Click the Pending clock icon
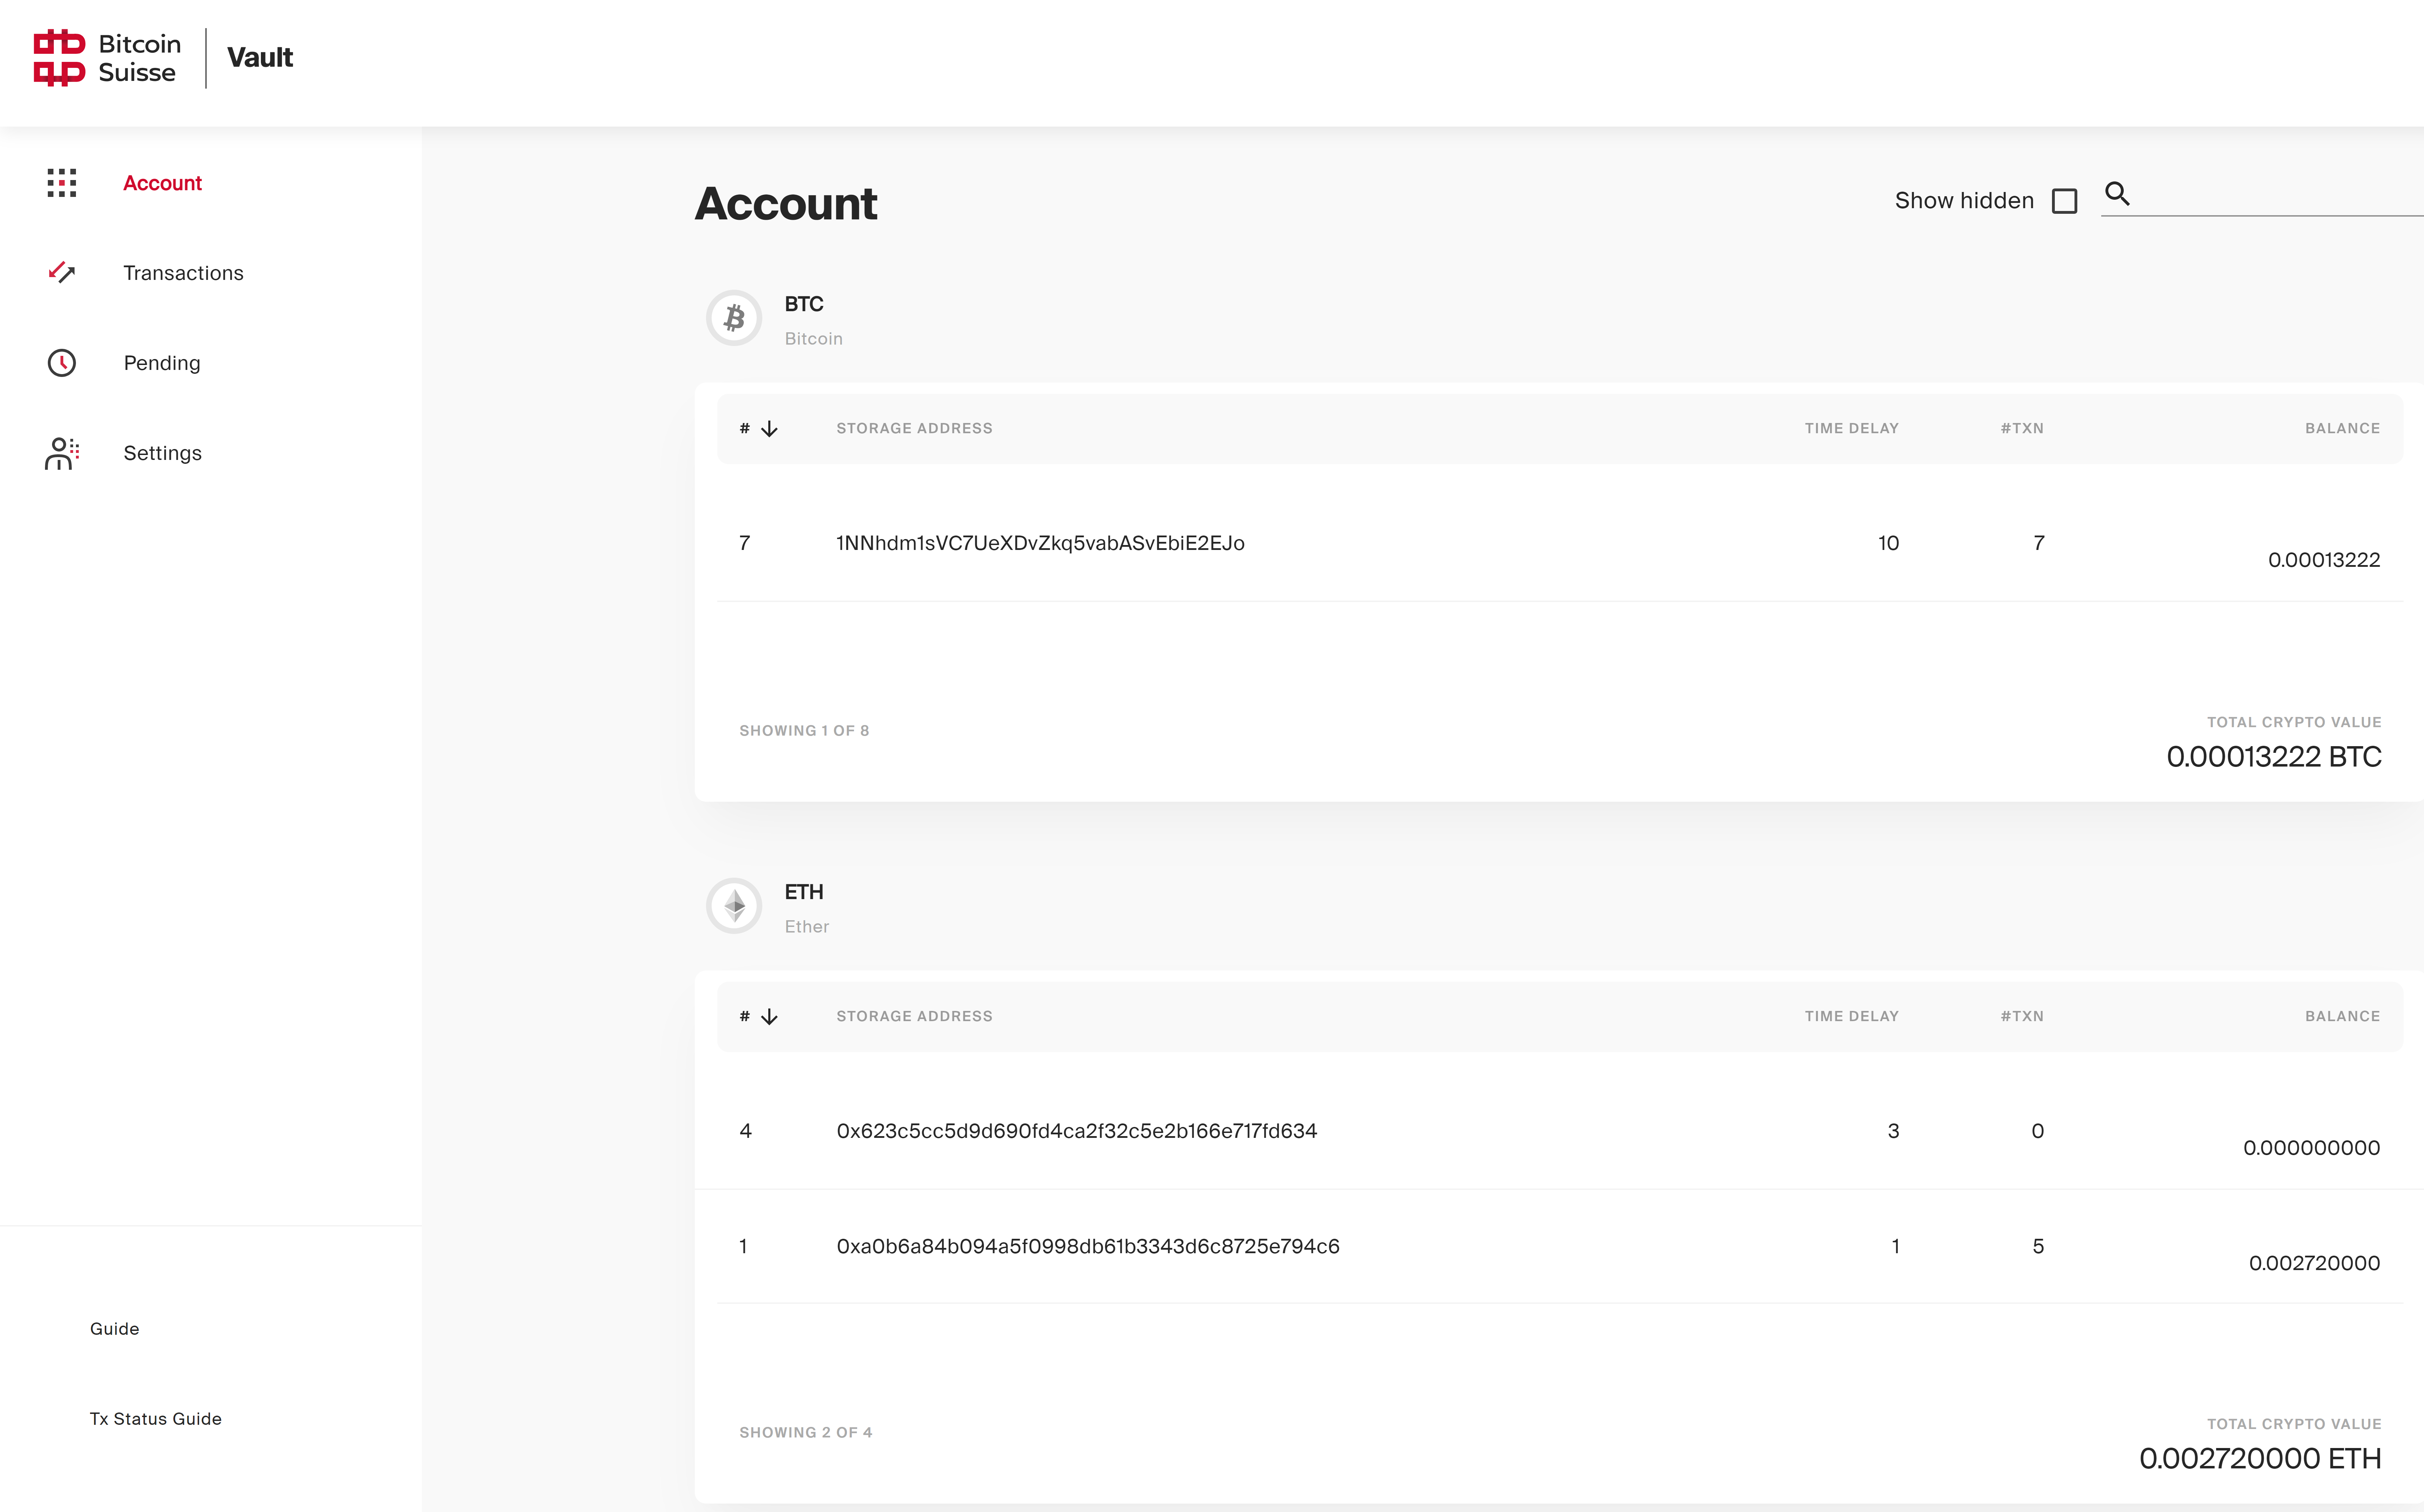The width and height of the screenshot is (2424, 1512). [62, 363]
